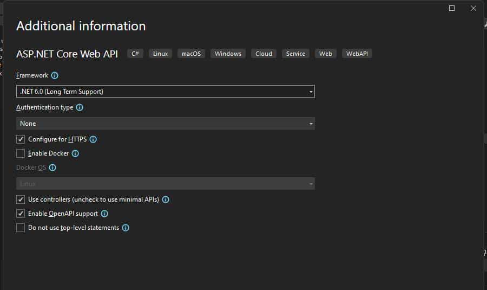Image resolution: width=487 pixels, height=290 pixels.
Task: Click the Authentication type label
Action: (x=45, y=107)
